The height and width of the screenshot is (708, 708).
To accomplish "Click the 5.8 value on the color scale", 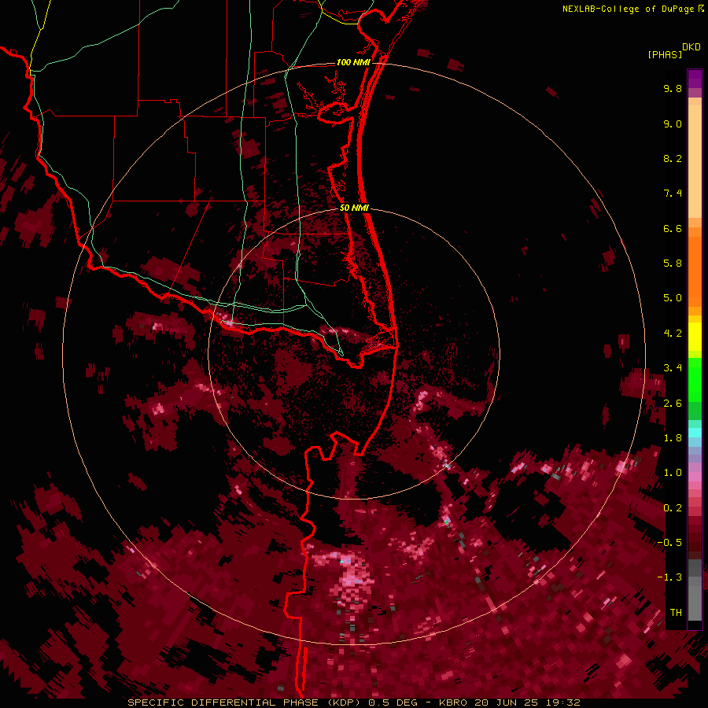I will 673,264.
